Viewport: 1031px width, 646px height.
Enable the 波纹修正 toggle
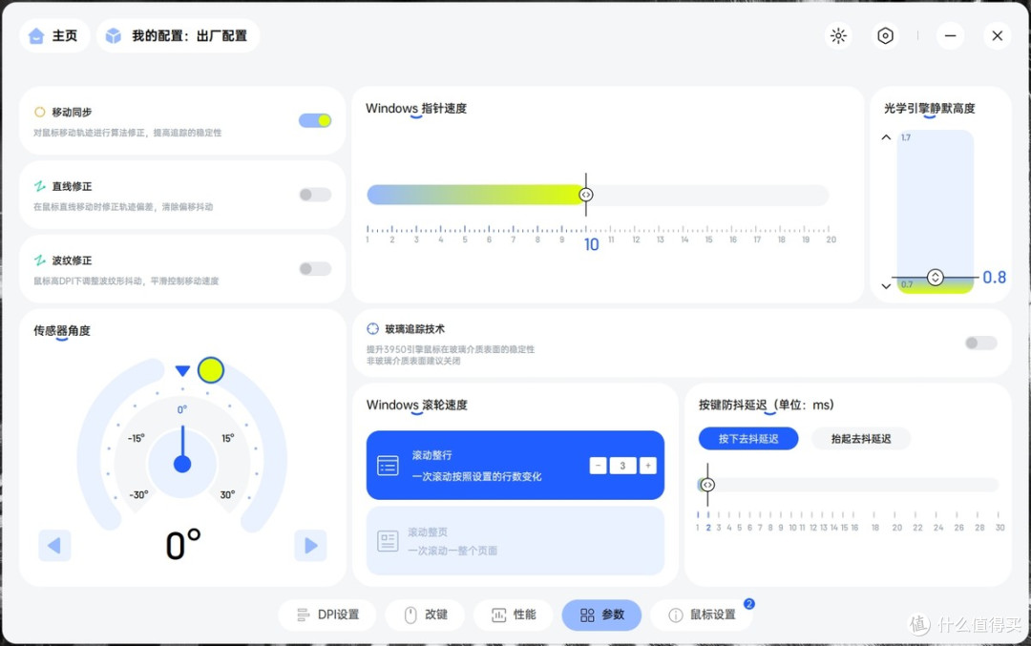click(x=315, y=269)
